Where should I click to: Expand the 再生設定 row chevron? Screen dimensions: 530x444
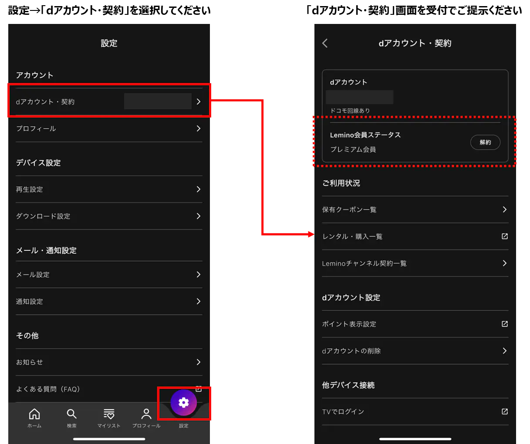199,189
